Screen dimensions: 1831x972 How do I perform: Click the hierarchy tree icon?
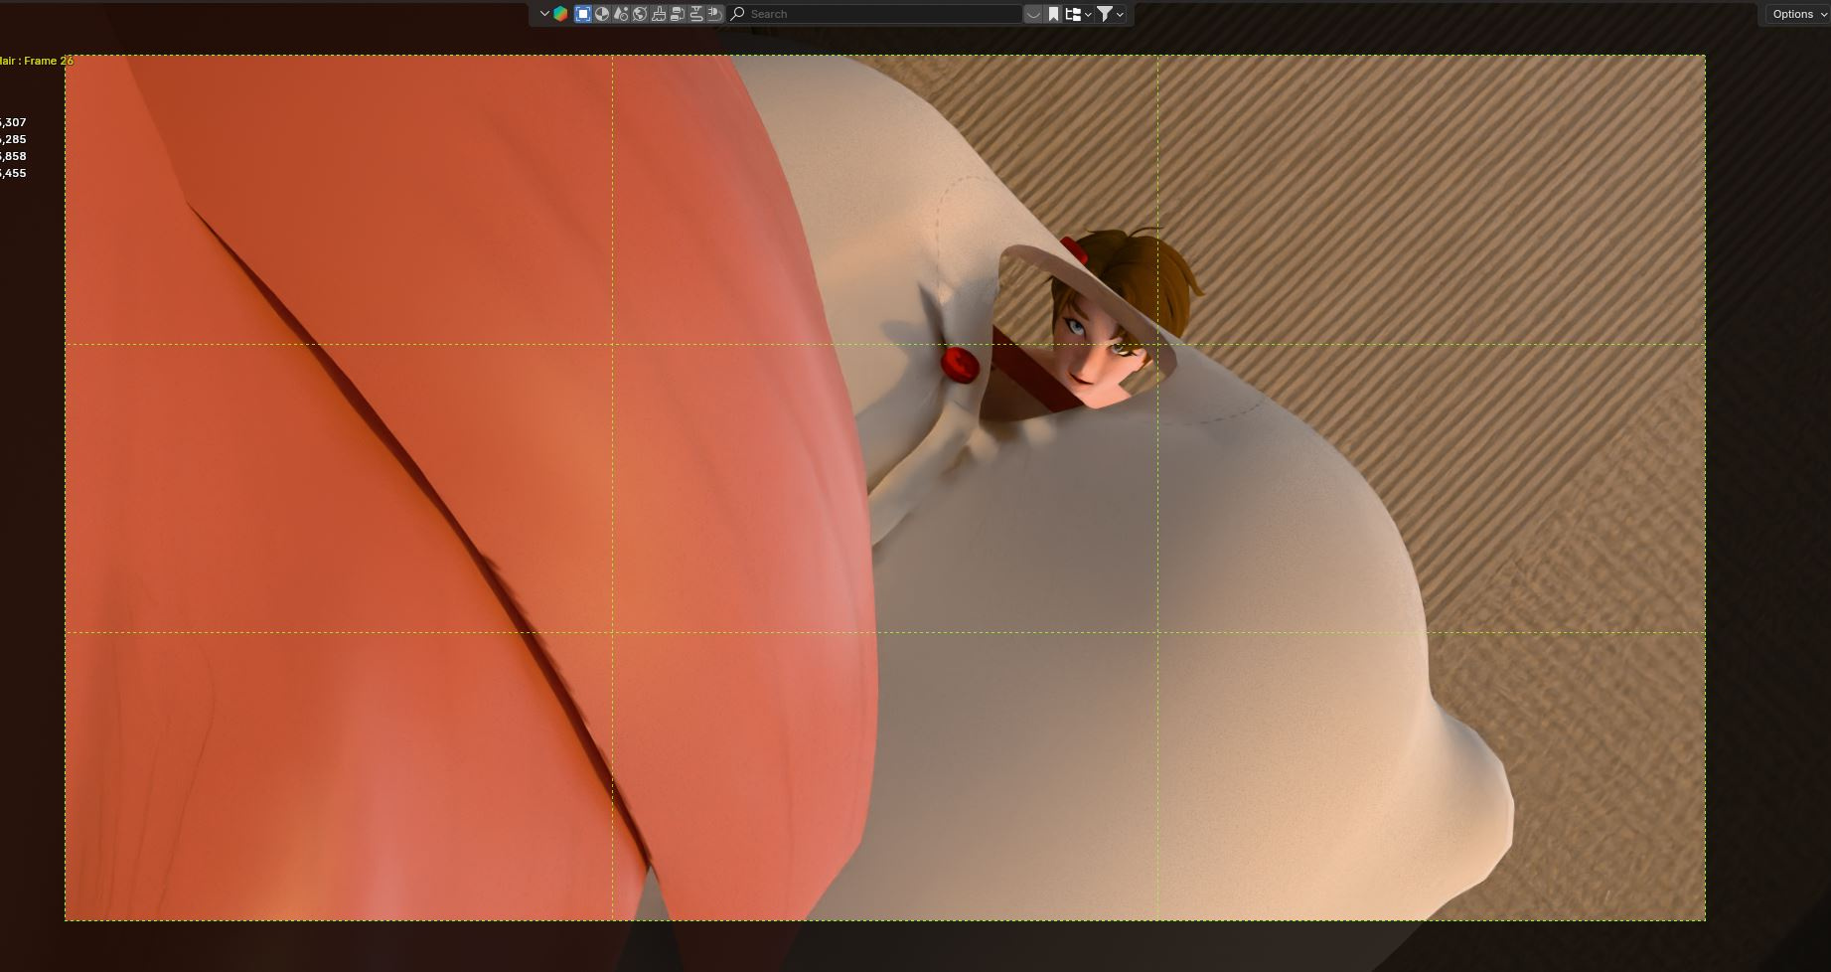point(1073,14)
